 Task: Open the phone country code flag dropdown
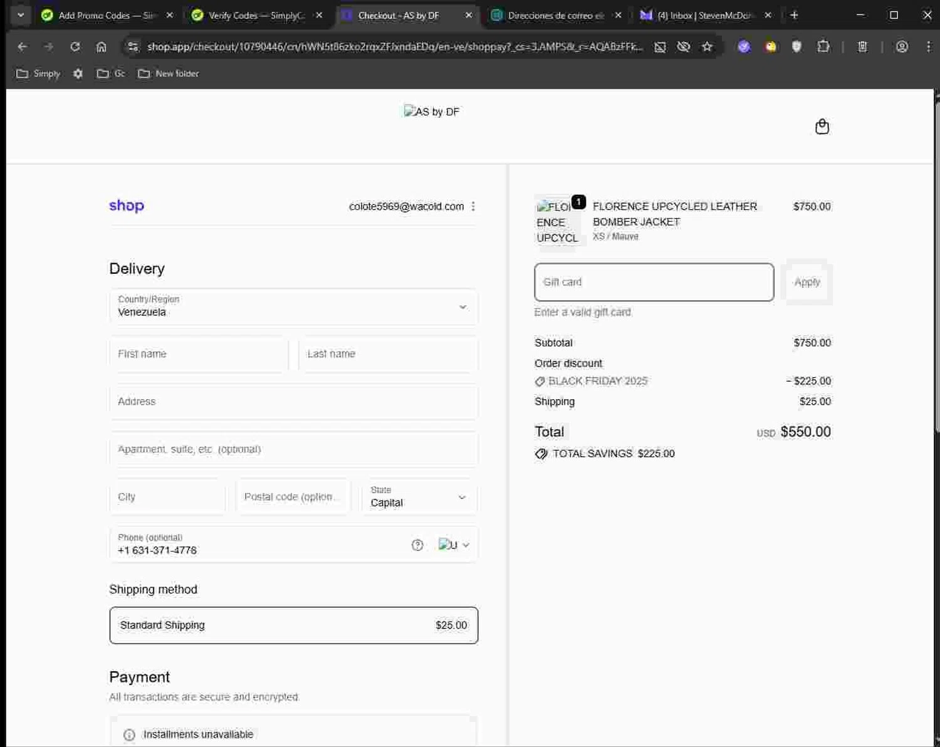[x=454, y=545]
